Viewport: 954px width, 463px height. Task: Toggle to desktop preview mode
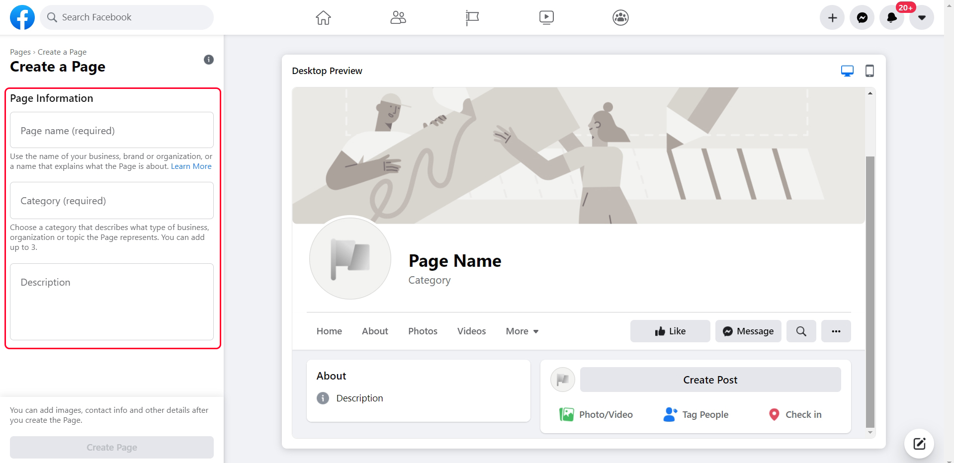847,71
